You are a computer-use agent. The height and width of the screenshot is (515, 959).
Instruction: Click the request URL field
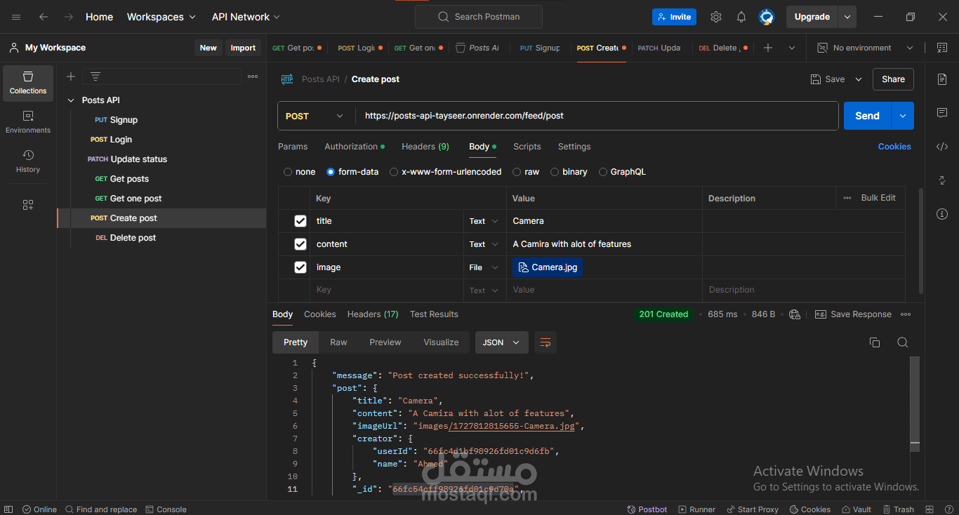(597, 116)
